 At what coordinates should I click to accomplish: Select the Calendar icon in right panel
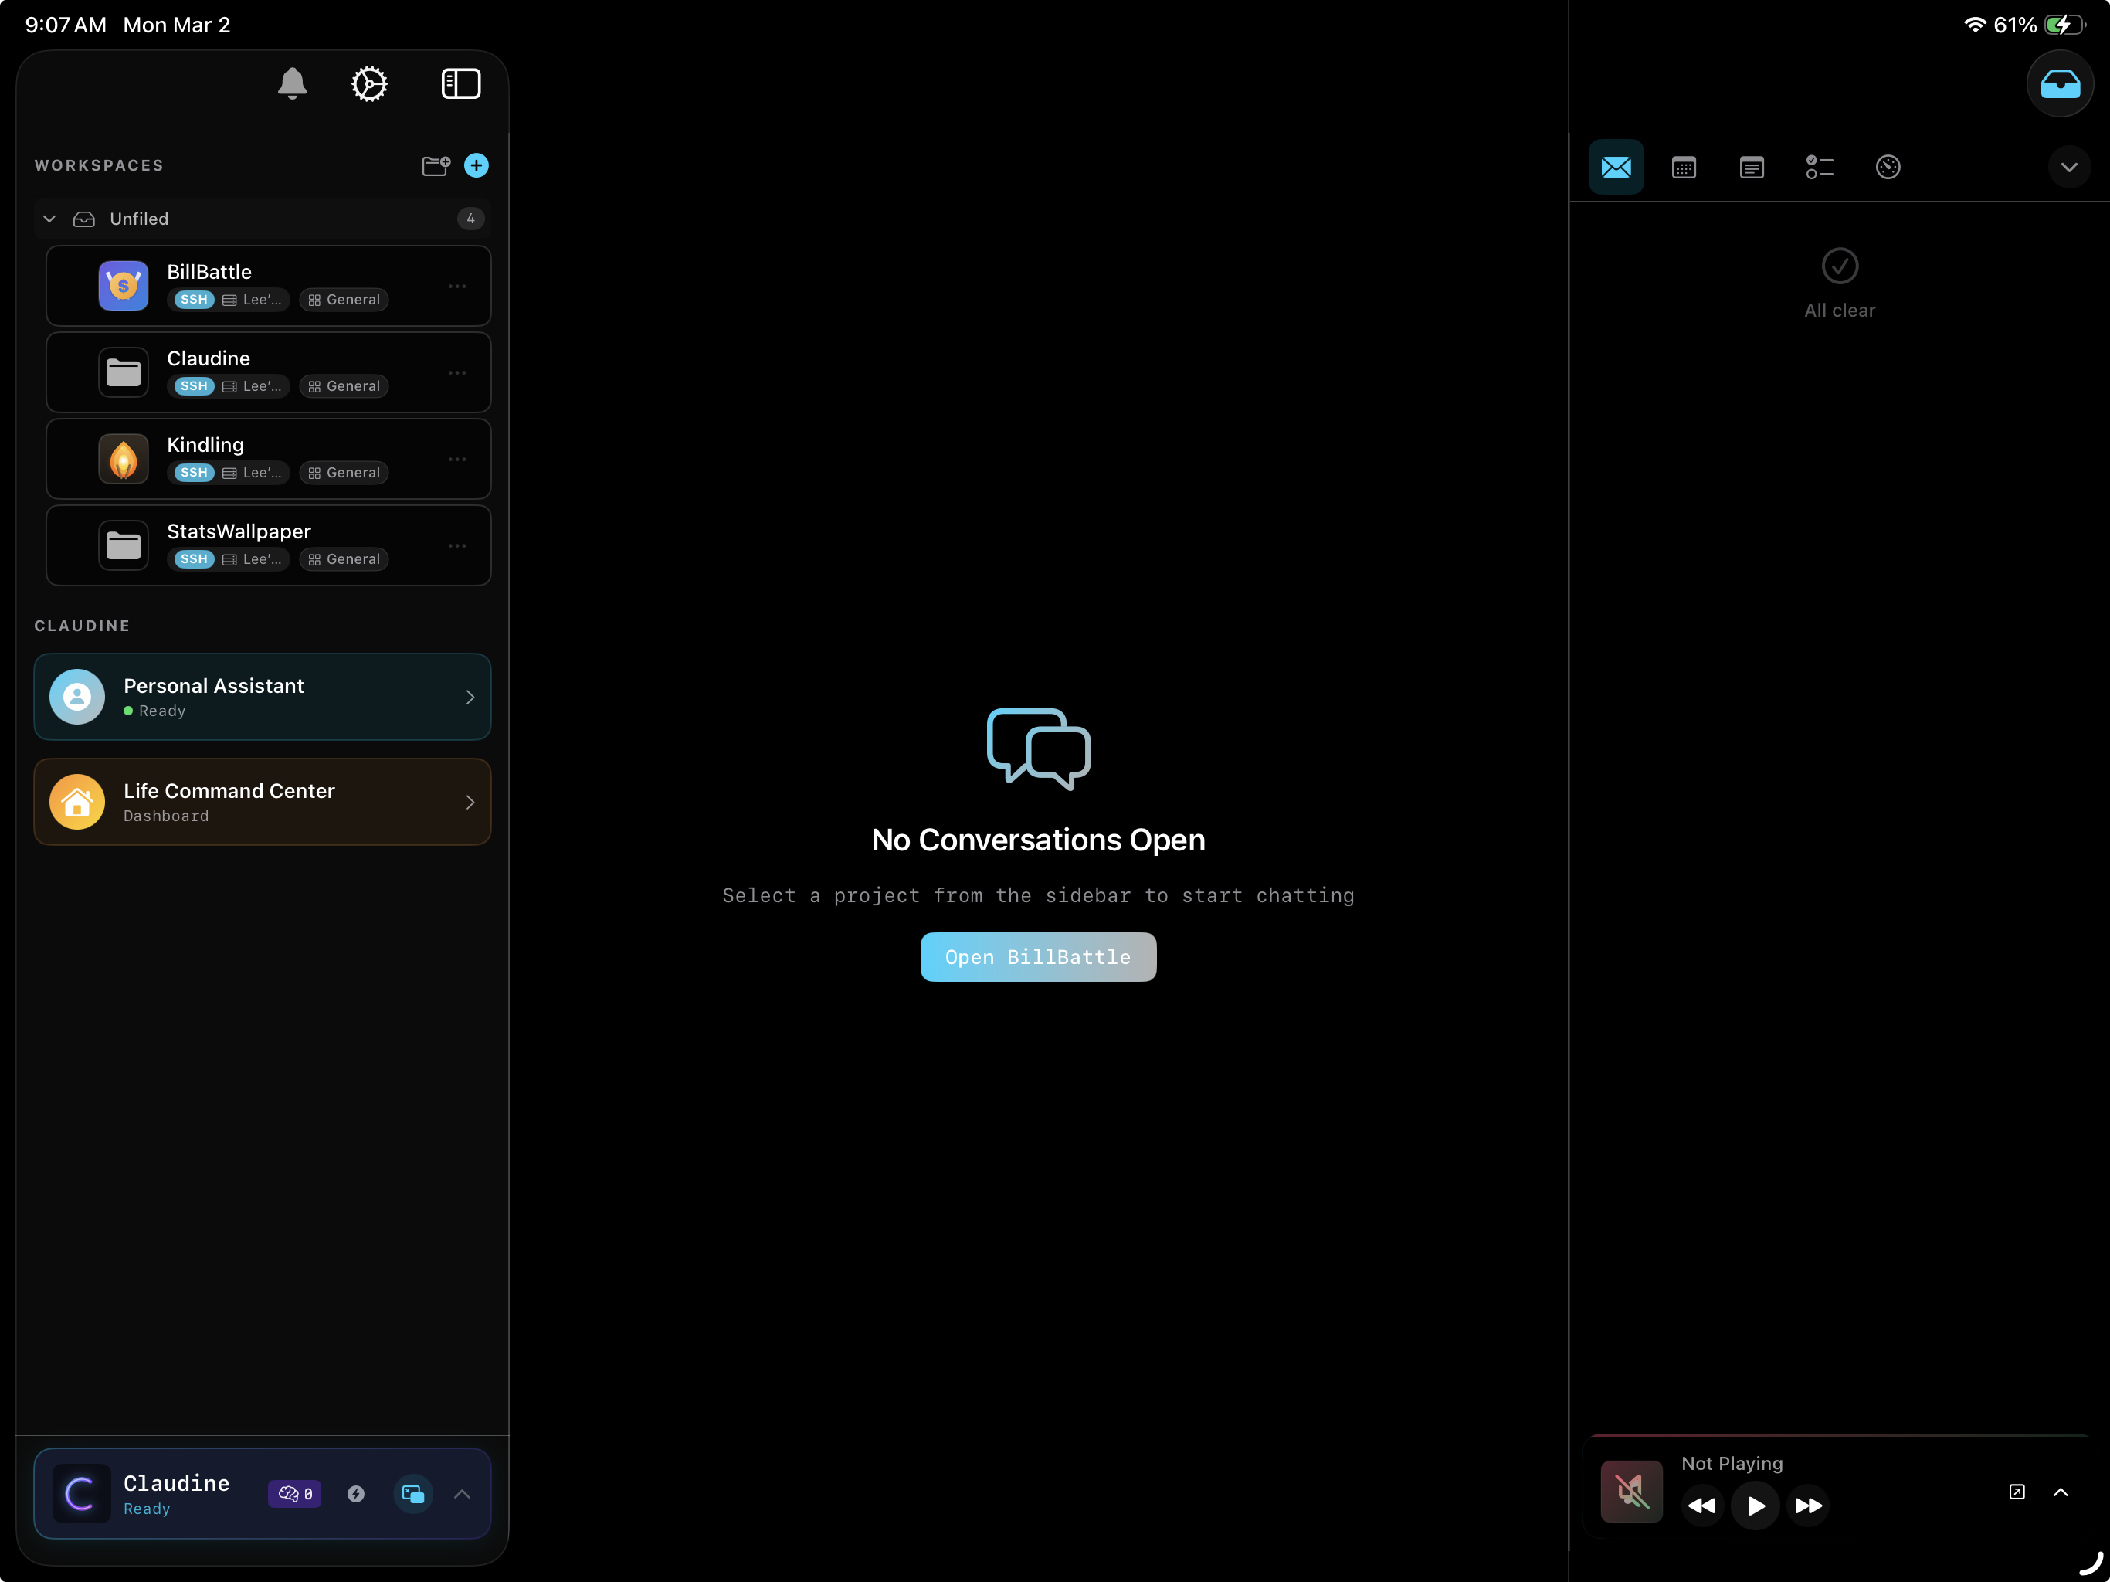coord(1684,167)
